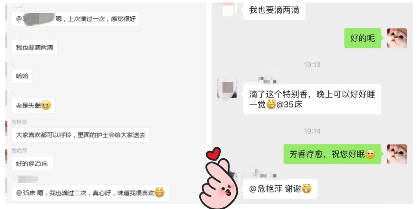Click sender name 危艳萍 above 大家喜欢 message
Screen dimensions: 418x209
[19, 122]
